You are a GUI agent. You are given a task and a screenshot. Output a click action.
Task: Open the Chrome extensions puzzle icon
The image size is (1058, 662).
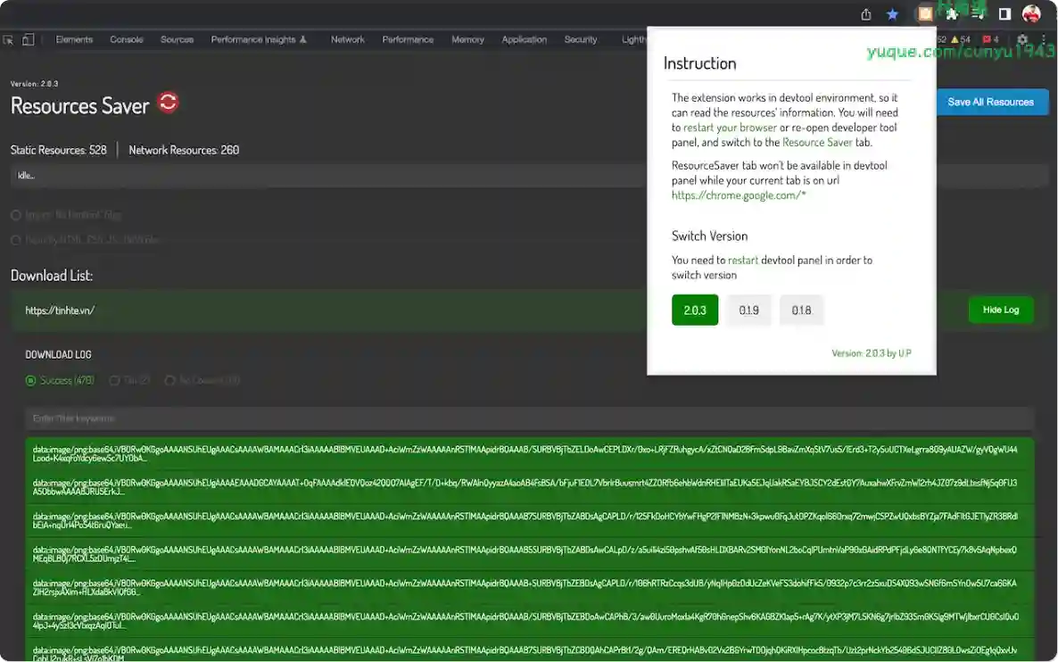[x=952, y=13]
